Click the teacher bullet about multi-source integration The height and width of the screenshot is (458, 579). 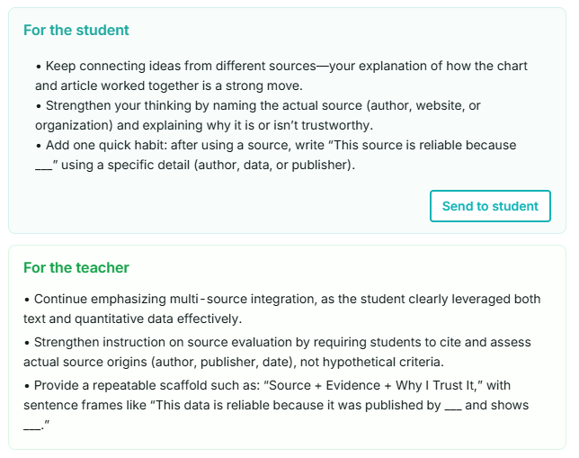(x=281, y=309)
